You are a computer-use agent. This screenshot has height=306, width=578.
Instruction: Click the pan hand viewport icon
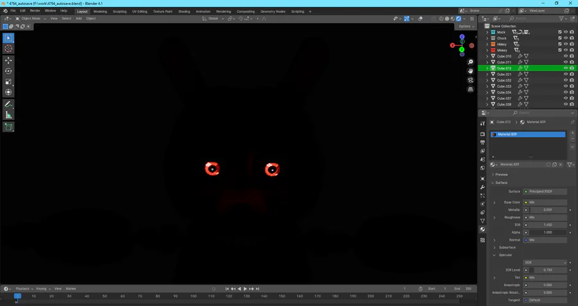click(x=470, y=71)
